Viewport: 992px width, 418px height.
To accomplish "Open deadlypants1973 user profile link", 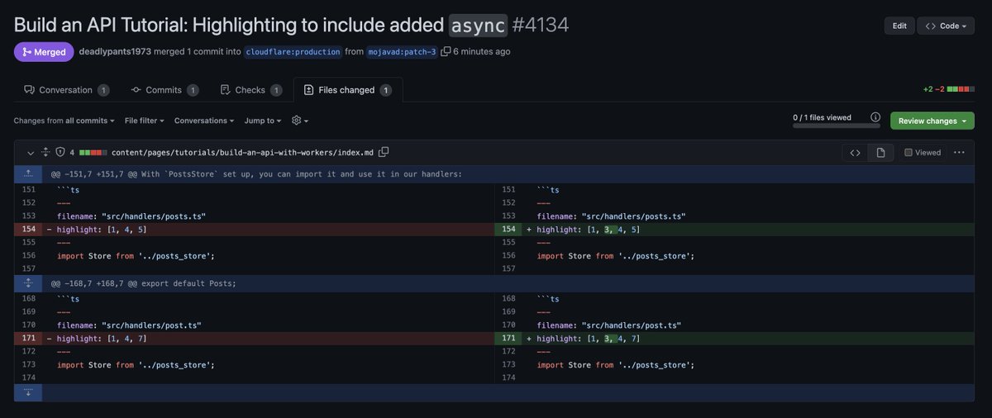I will [x=115, y=51].
